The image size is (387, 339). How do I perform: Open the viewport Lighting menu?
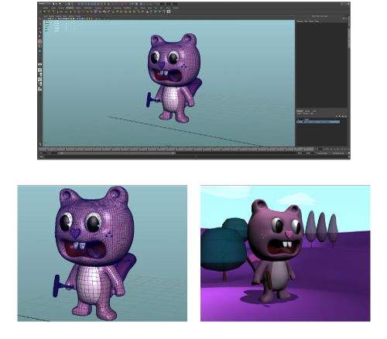[x=59, y=16]
